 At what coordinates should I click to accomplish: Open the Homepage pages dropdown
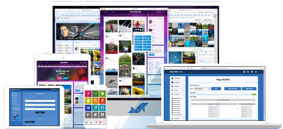[202, 89]
